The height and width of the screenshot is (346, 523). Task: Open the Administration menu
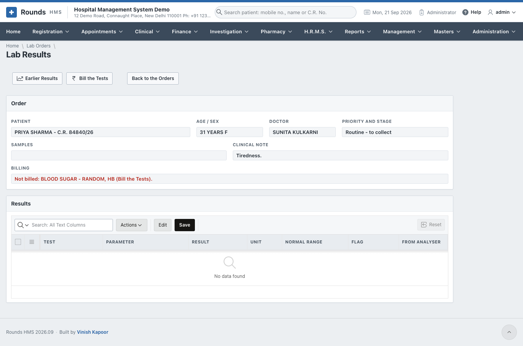point(494,31)
